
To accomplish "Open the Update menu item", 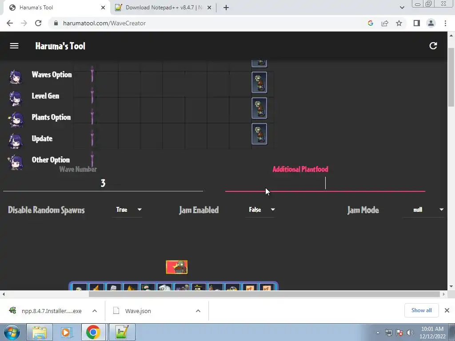I will tap(42, 139).
